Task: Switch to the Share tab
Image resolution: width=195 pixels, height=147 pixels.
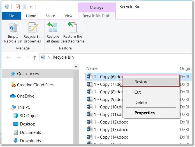Action: point(50,16)
